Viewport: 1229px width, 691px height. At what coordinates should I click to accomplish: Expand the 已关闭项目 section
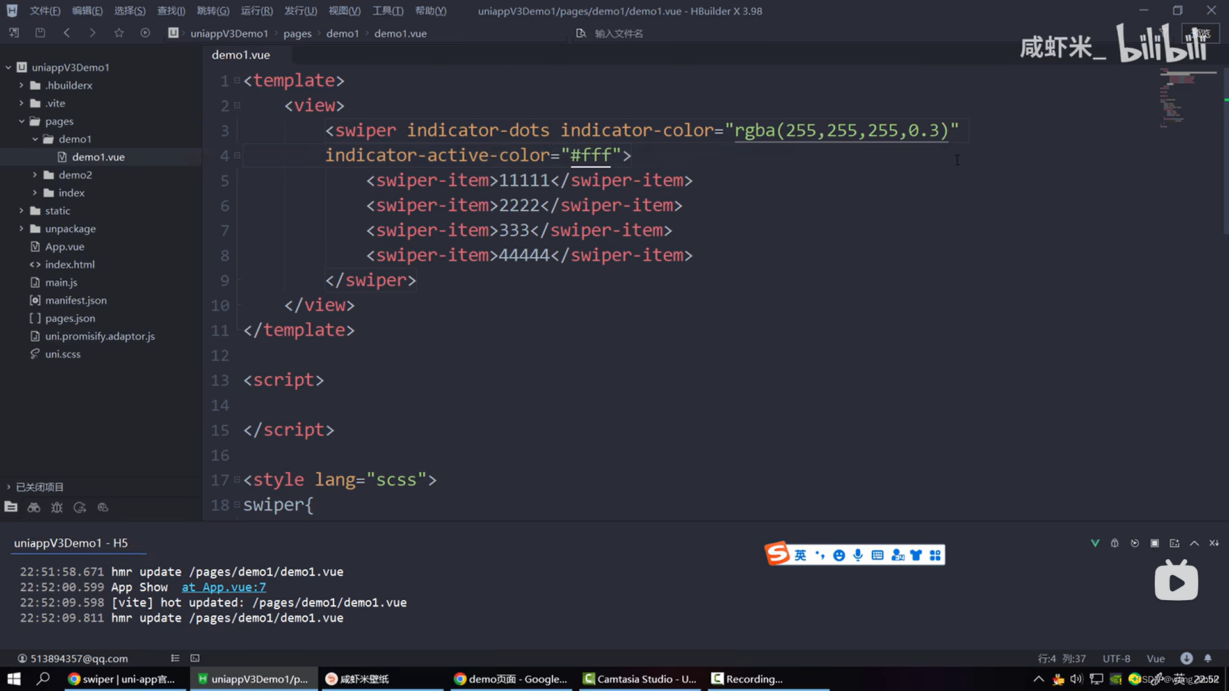coord(8,487)
